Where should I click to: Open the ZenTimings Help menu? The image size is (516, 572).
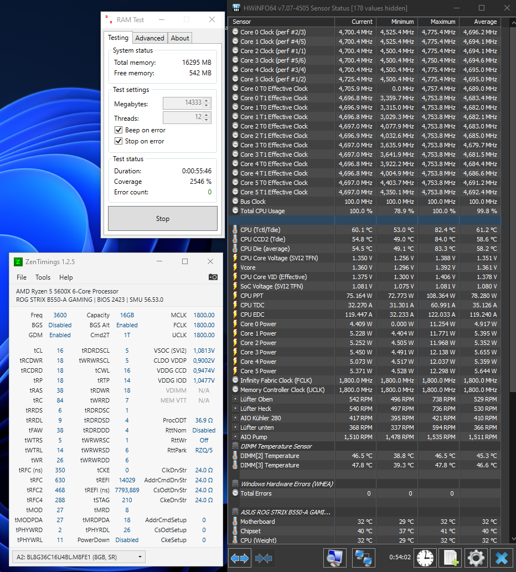click(x=66, y=277)
